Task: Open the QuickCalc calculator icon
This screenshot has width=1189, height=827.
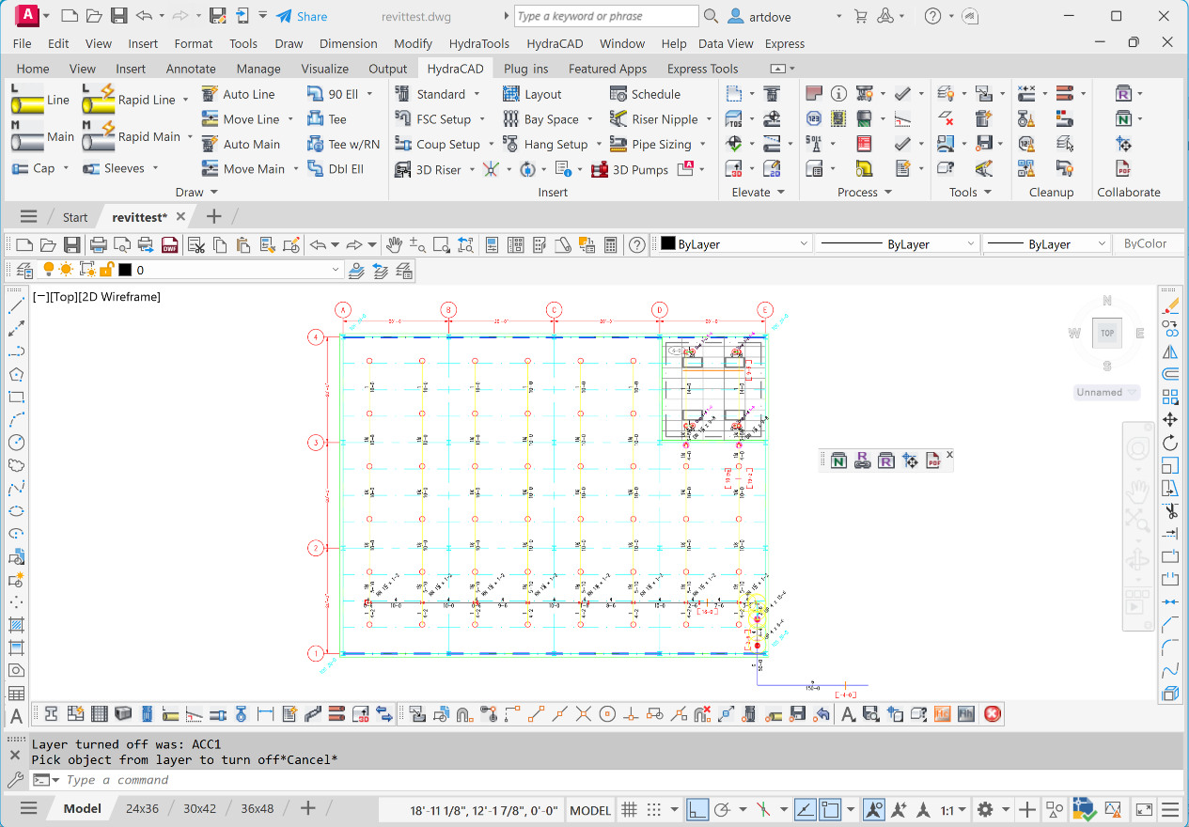Action: point(610,245)
